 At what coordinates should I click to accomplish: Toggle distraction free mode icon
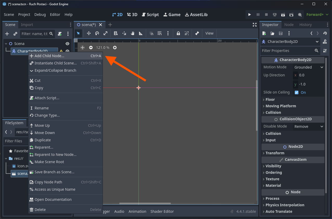[x=255, y=25]
